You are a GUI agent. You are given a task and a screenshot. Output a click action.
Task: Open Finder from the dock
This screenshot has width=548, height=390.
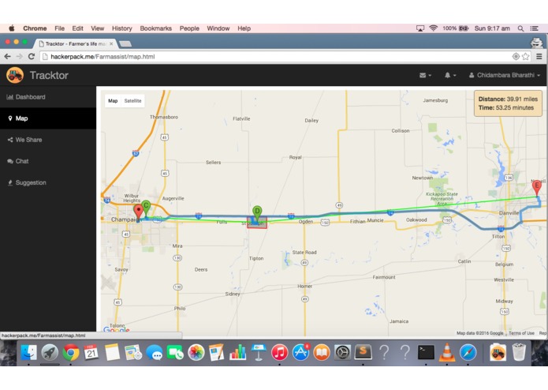pos(28,352)
